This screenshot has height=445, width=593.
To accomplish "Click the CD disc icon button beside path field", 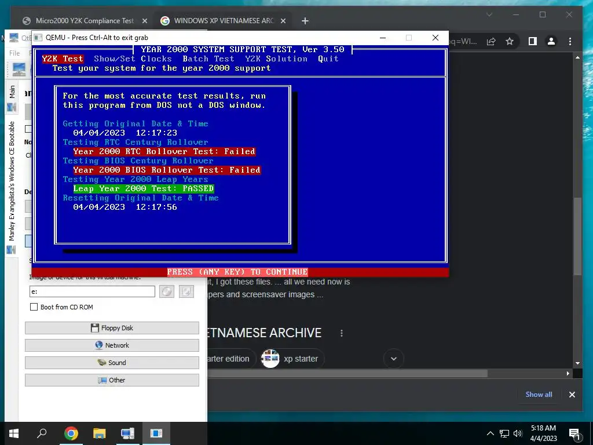I will pyautogui.click(x=167, y=291).
